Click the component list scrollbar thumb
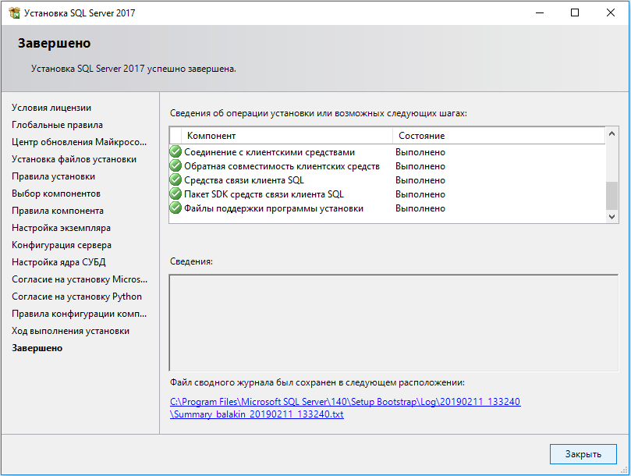The width and height of the screenshot is (631, 476). [612, 195]
